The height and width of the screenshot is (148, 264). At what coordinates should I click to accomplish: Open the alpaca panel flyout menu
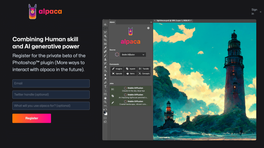click(151, 22)
